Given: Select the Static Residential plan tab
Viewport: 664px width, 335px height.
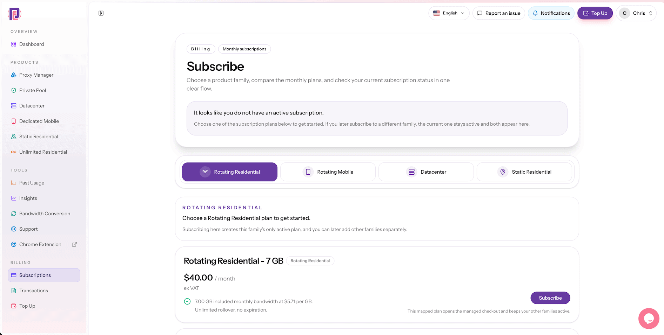Looking at the screenshot, I should 524,172.
